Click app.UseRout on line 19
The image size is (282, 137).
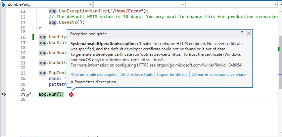[x=52, y=53]
